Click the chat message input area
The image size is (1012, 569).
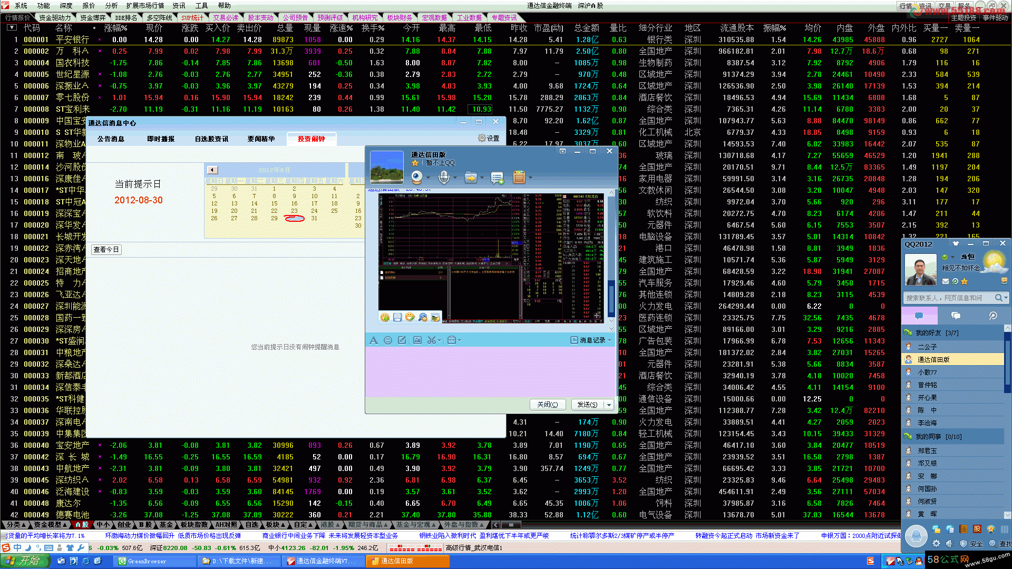click(x=490, y=371)
